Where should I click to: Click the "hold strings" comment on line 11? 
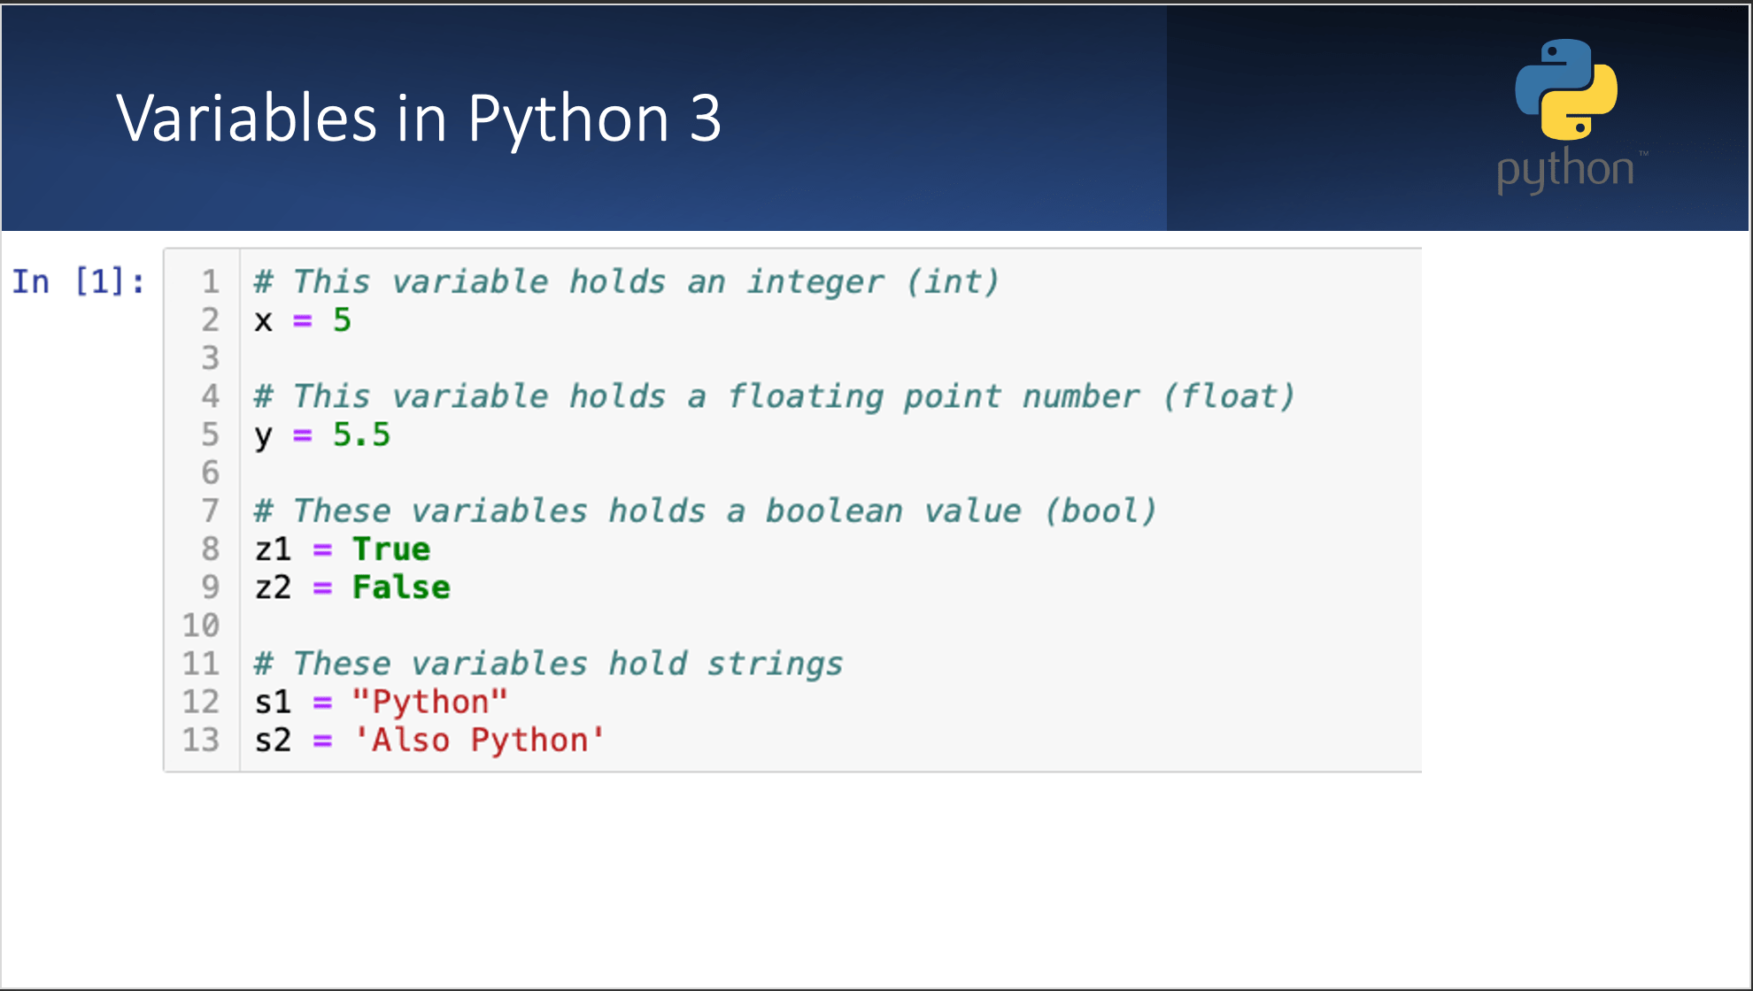click(x=548, y=664)
